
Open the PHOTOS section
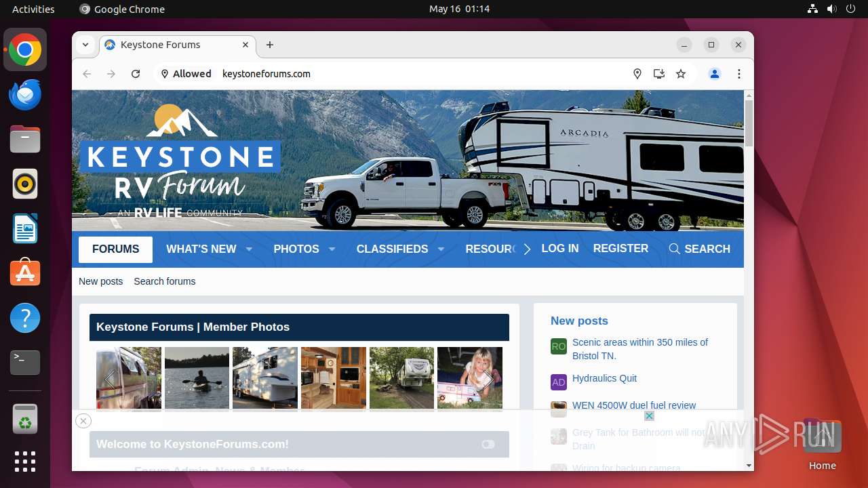296,249
